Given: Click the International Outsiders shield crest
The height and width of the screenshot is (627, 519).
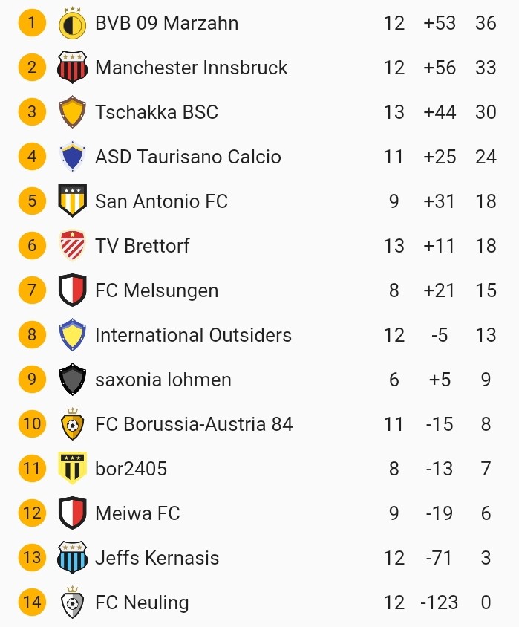Looking at the screenshot, I should pyautogui.click(x=72, y=335).
